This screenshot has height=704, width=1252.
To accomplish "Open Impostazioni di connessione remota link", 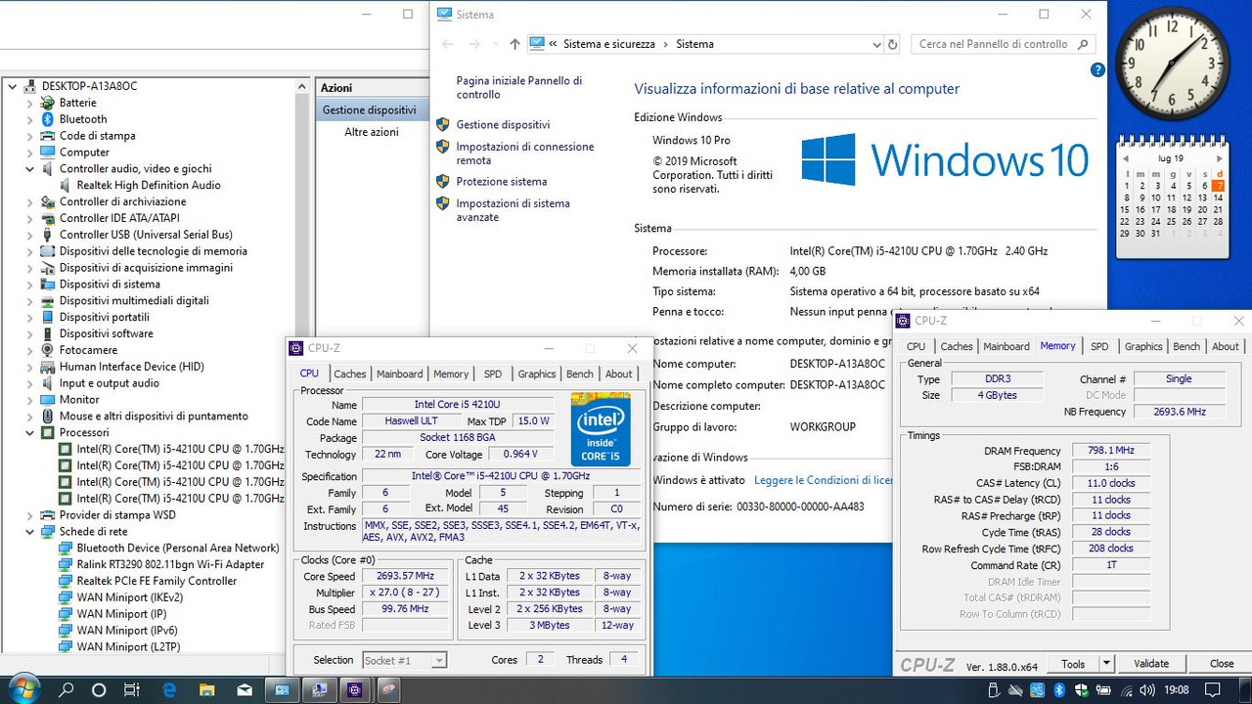I will pyautogui.click(x=525, y=154).
